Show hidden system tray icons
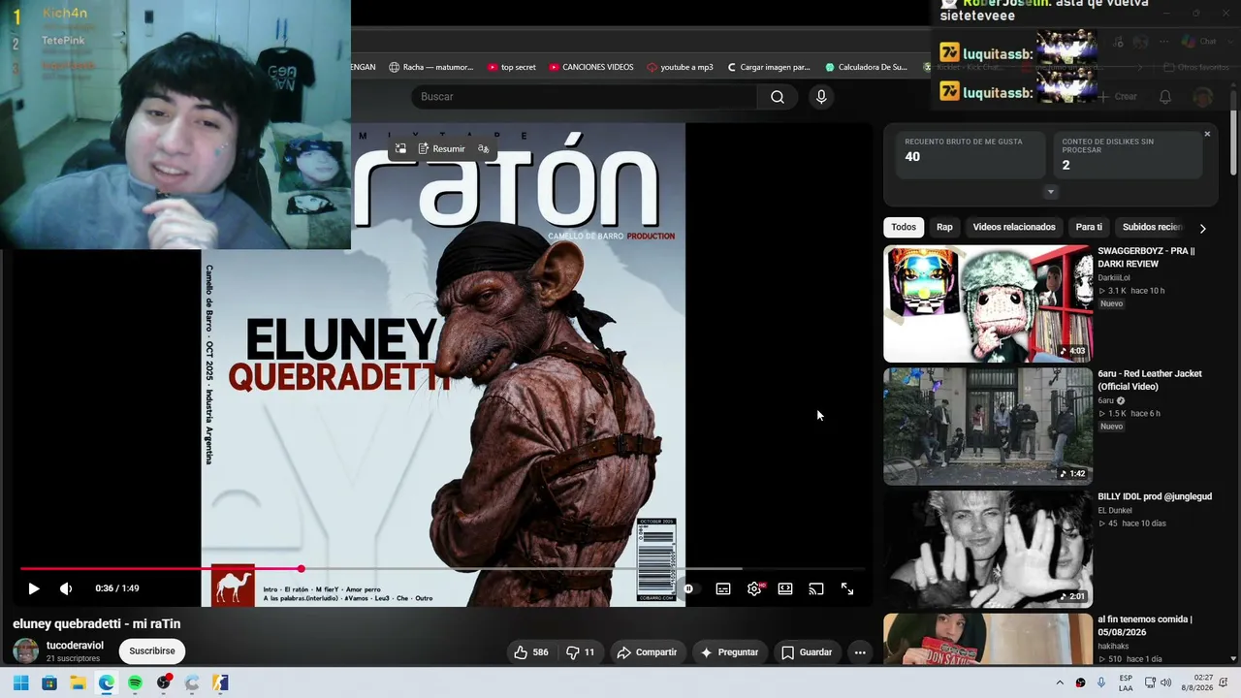The width and height of the screenshot is (1241, 698). pos(1060,683)
